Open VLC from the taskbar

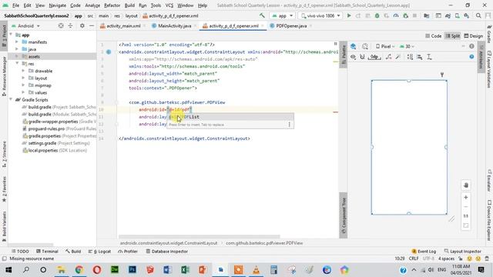257,270
